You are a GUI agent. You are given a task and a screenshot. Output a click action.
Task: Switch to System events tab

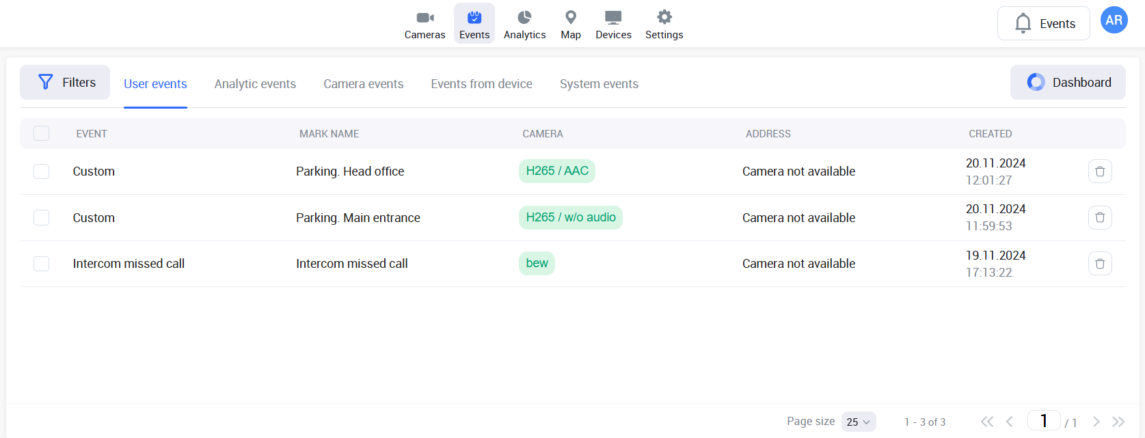[x=599, y=84]
